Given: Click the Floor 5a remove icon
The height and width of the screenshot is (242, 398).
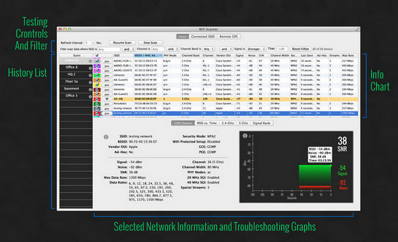Looking at the screenshot, I should 90,82.
